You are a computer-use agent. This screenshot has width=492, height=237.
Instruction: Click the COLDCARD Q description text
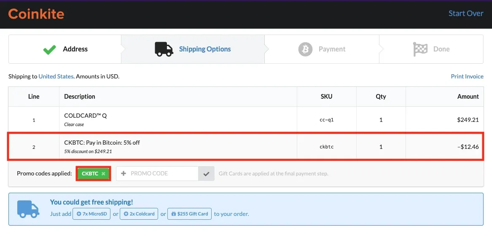85,116
